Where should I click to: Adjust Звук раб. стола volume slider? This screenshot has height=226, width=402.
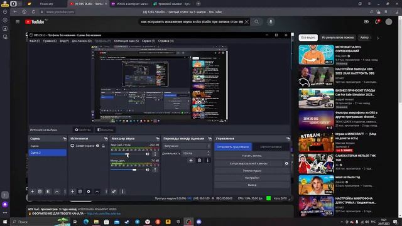tap(127, 154)
